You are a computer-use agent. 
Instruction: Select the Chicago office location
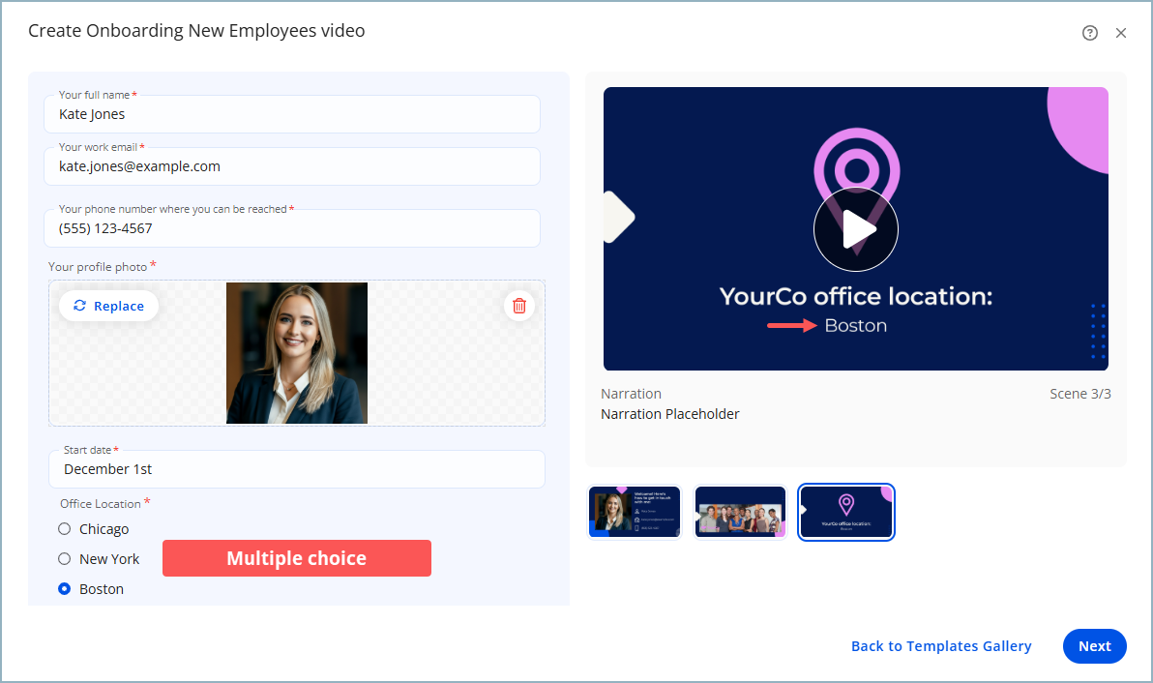click(65, 529)
